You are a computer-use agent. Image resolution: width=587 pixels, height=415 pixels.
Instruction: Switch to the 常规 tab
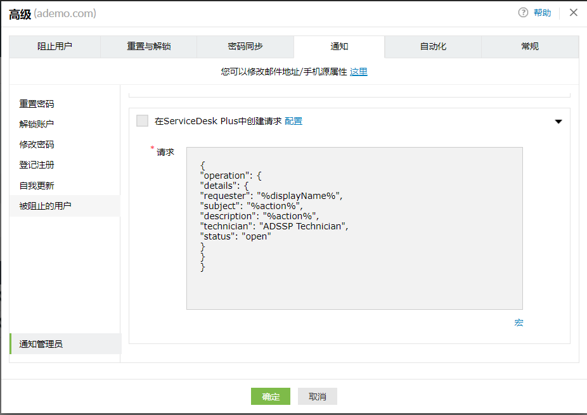529,46
